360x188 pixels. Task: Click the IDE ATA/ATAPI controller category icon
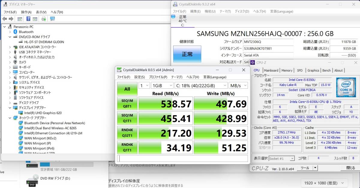click(x=15, y=47)
